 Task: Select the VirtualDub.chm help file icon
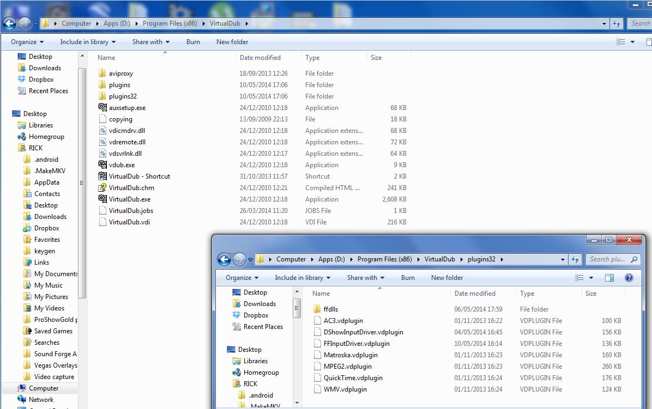tap(102, 188)
